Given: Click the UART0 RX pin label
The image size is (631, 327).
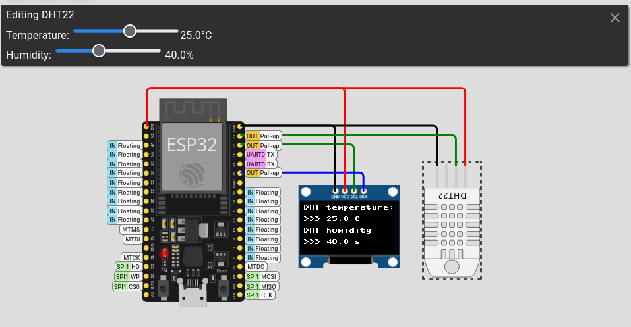Looking at the screenshot, I should pos(261,163).
